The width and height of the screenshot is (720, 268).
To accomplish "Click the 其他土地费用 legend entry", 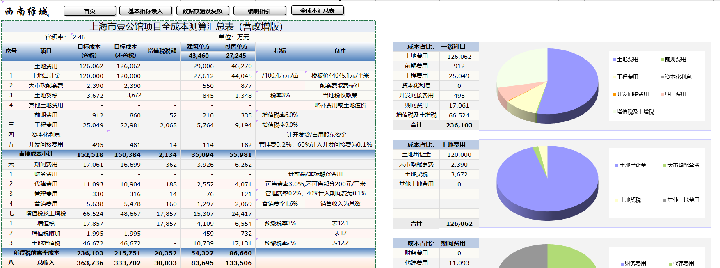I will pos(681,200).
